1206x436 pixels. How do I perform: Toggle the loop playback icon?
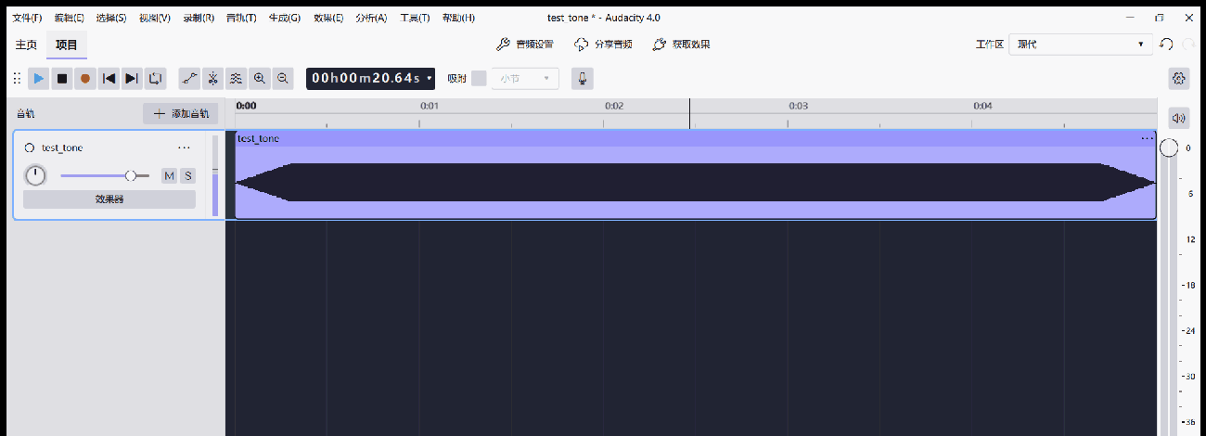coord(155,79)
